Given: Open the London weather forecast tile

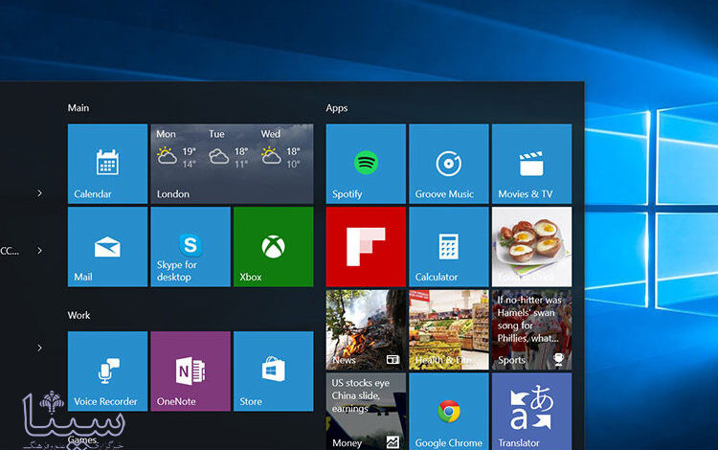Looking at the screenshot, I should (233, 164).
